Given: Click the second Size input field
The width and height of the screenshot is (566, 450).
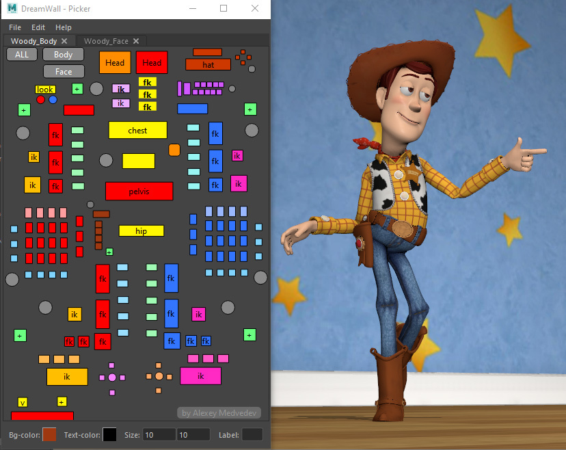Looking at the screenshot, I should coord(193,435).
